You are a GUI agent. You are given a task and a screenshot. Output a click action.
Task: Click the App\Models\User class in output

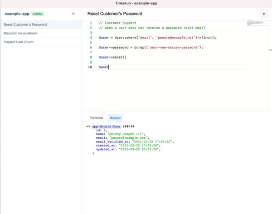click(107, 126)
